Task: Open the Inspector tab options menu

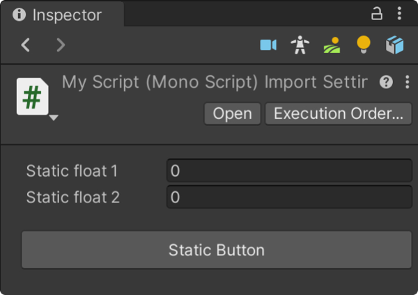Action: coord(399,13)
